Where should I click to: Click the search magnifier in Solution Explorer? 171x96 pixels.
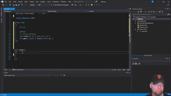[168, 14]
